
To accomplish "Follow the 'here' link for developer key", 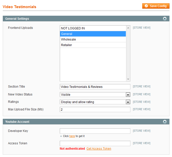I will coord(72,136).
